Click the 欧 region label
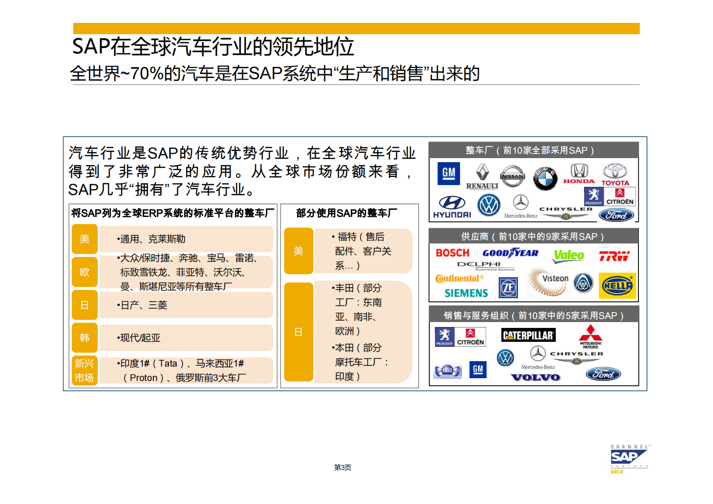This screenshot has height=504, width=713. [x=84, y=272]
